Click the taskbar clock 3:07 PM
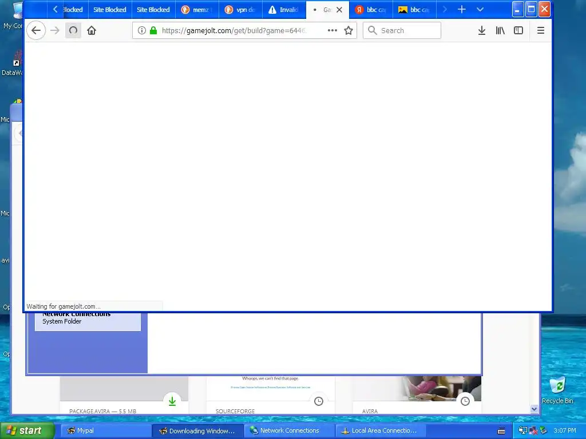 point(565,431)
